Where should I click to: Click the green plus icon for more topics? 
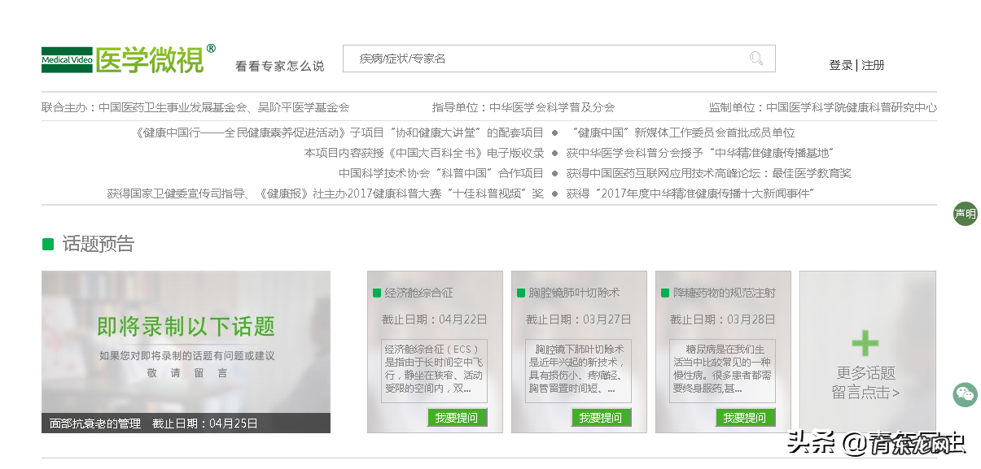(865, 343)
